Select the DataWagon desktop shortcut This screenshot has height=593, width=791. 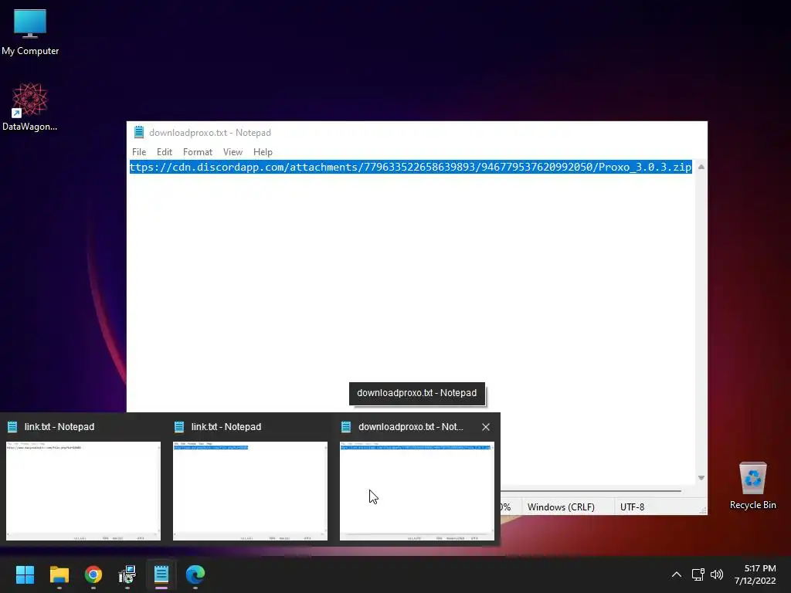[x=30, y=107]
